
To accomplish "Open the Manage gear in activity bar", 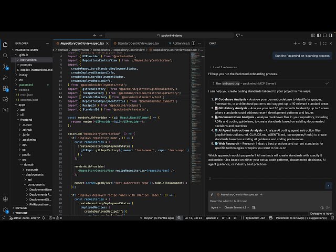I will (x=5, y=210).
